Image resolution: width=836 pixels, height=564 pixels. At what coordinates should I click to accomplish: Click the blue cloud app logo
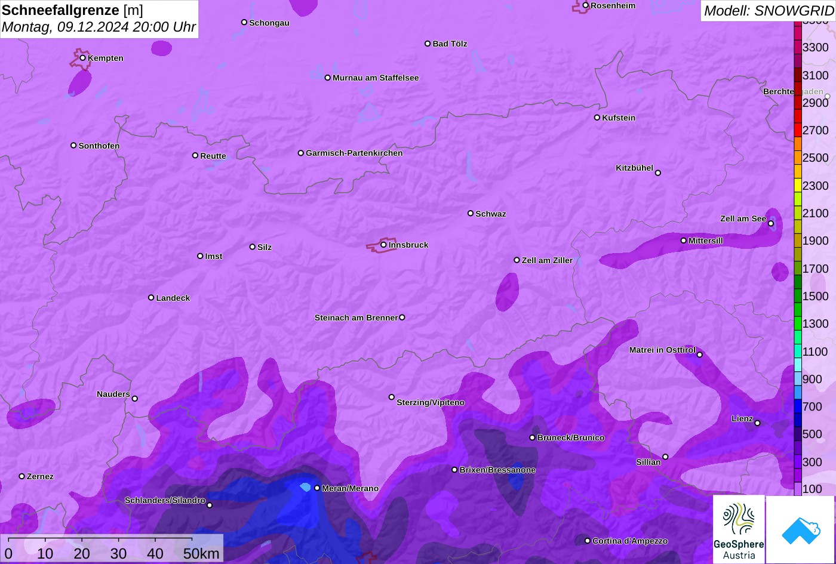(800, 529)
